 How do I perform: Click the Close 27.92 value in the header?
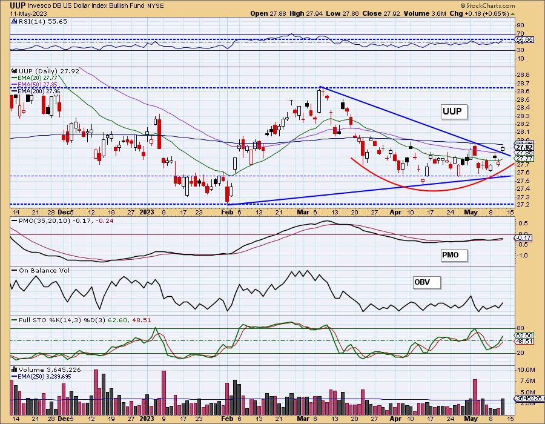[381, 13]
